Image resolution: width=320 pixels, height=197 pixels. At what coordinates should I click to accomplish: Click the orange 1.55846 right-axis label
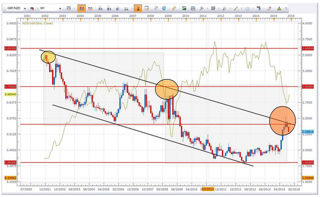click(x=308, y=178)
